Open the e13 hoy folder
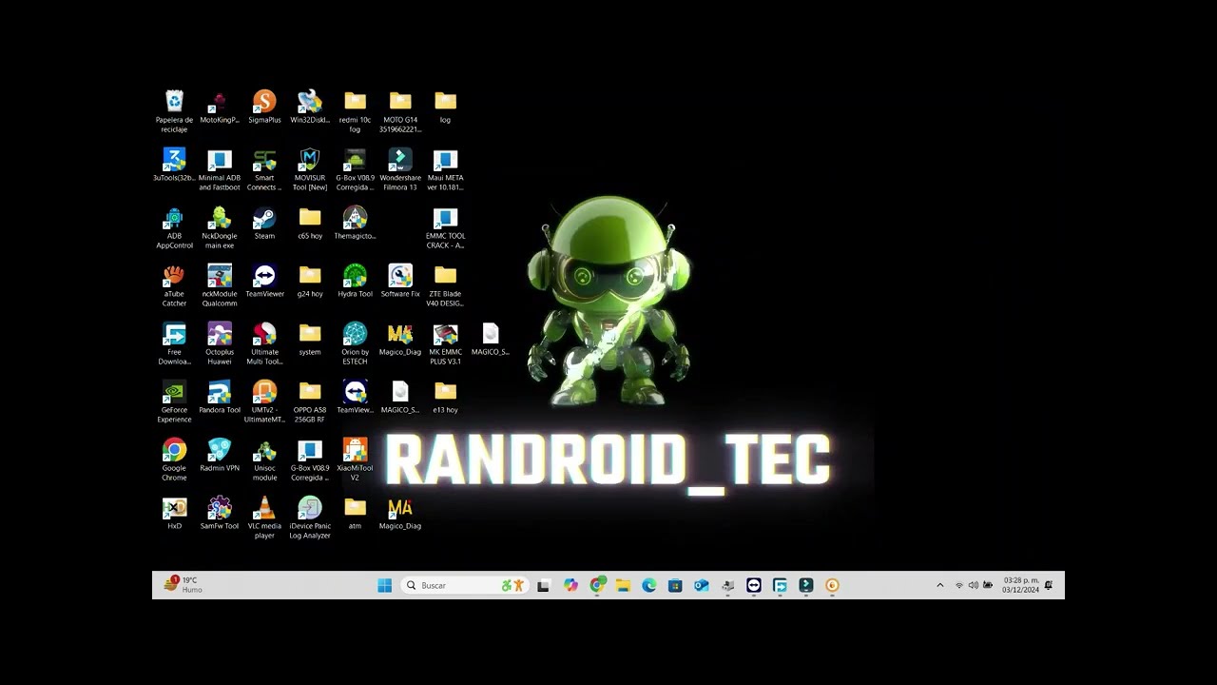The image size is (1217, 685). pos(445,397)
